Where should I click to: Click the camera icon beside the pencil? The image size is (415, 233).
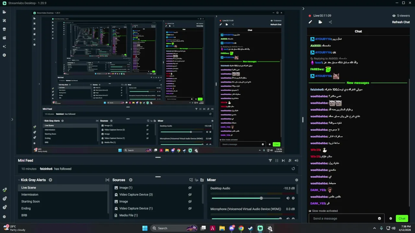(x=320, y=22)
